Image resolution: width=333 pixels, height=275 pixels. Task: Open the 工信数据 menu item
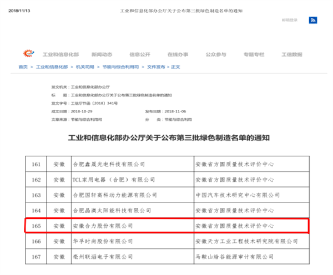tap(292, 54)
